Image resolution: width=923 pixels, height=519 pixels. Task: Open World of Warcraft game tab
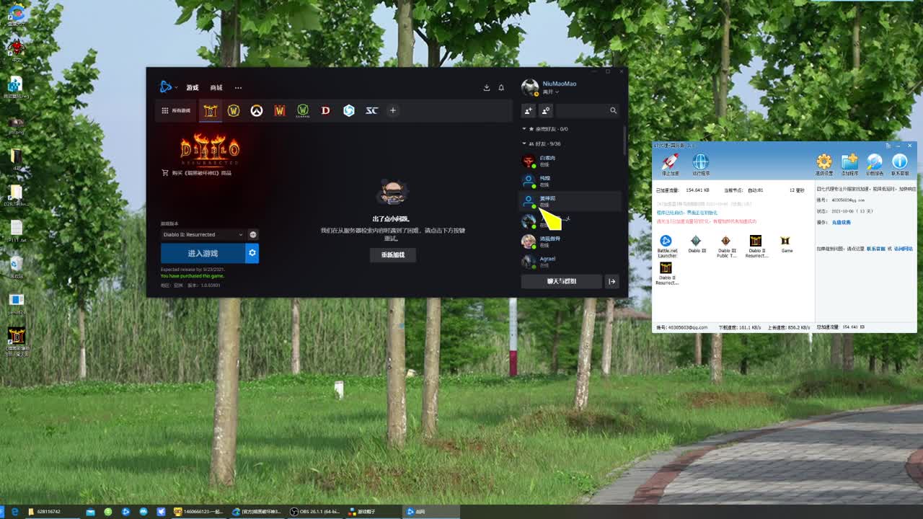point(234,110)
